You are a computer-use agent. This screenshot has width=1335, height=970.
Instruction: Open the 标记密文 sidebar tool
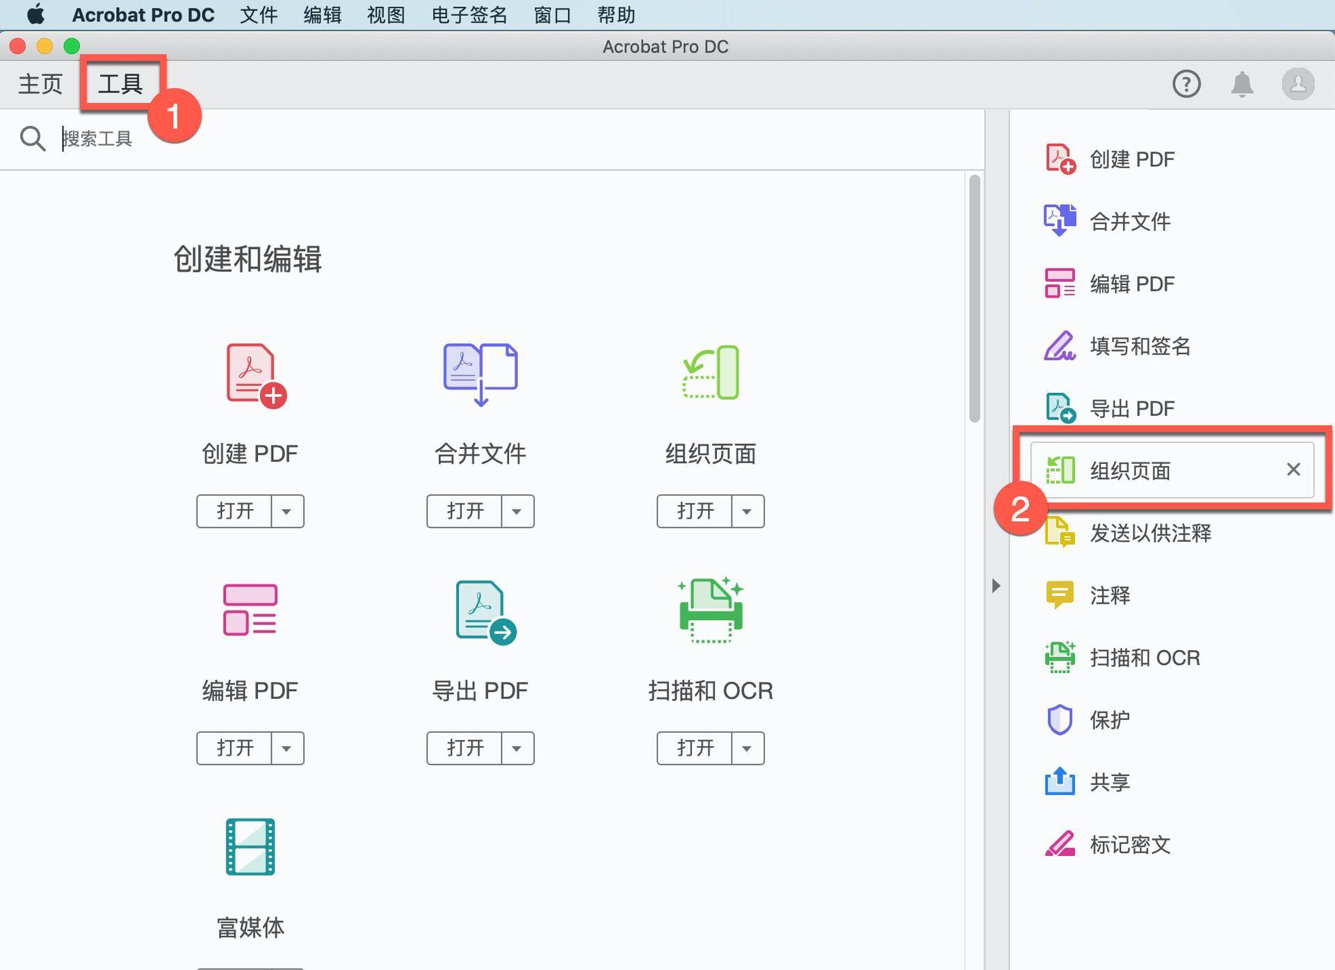click(1129, 844)
